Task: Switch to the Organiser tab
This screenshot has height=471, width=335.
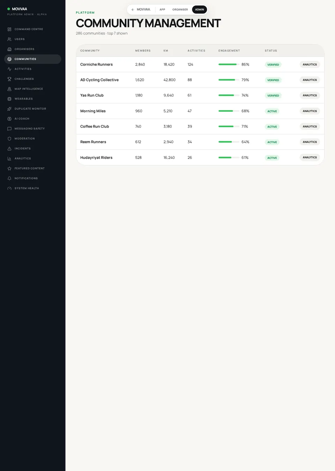Action: (x=180, y=9)
